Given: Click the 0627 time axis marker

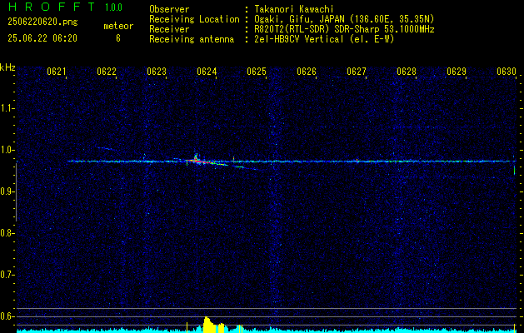Looking at the screenshot, I should [357, 72].
